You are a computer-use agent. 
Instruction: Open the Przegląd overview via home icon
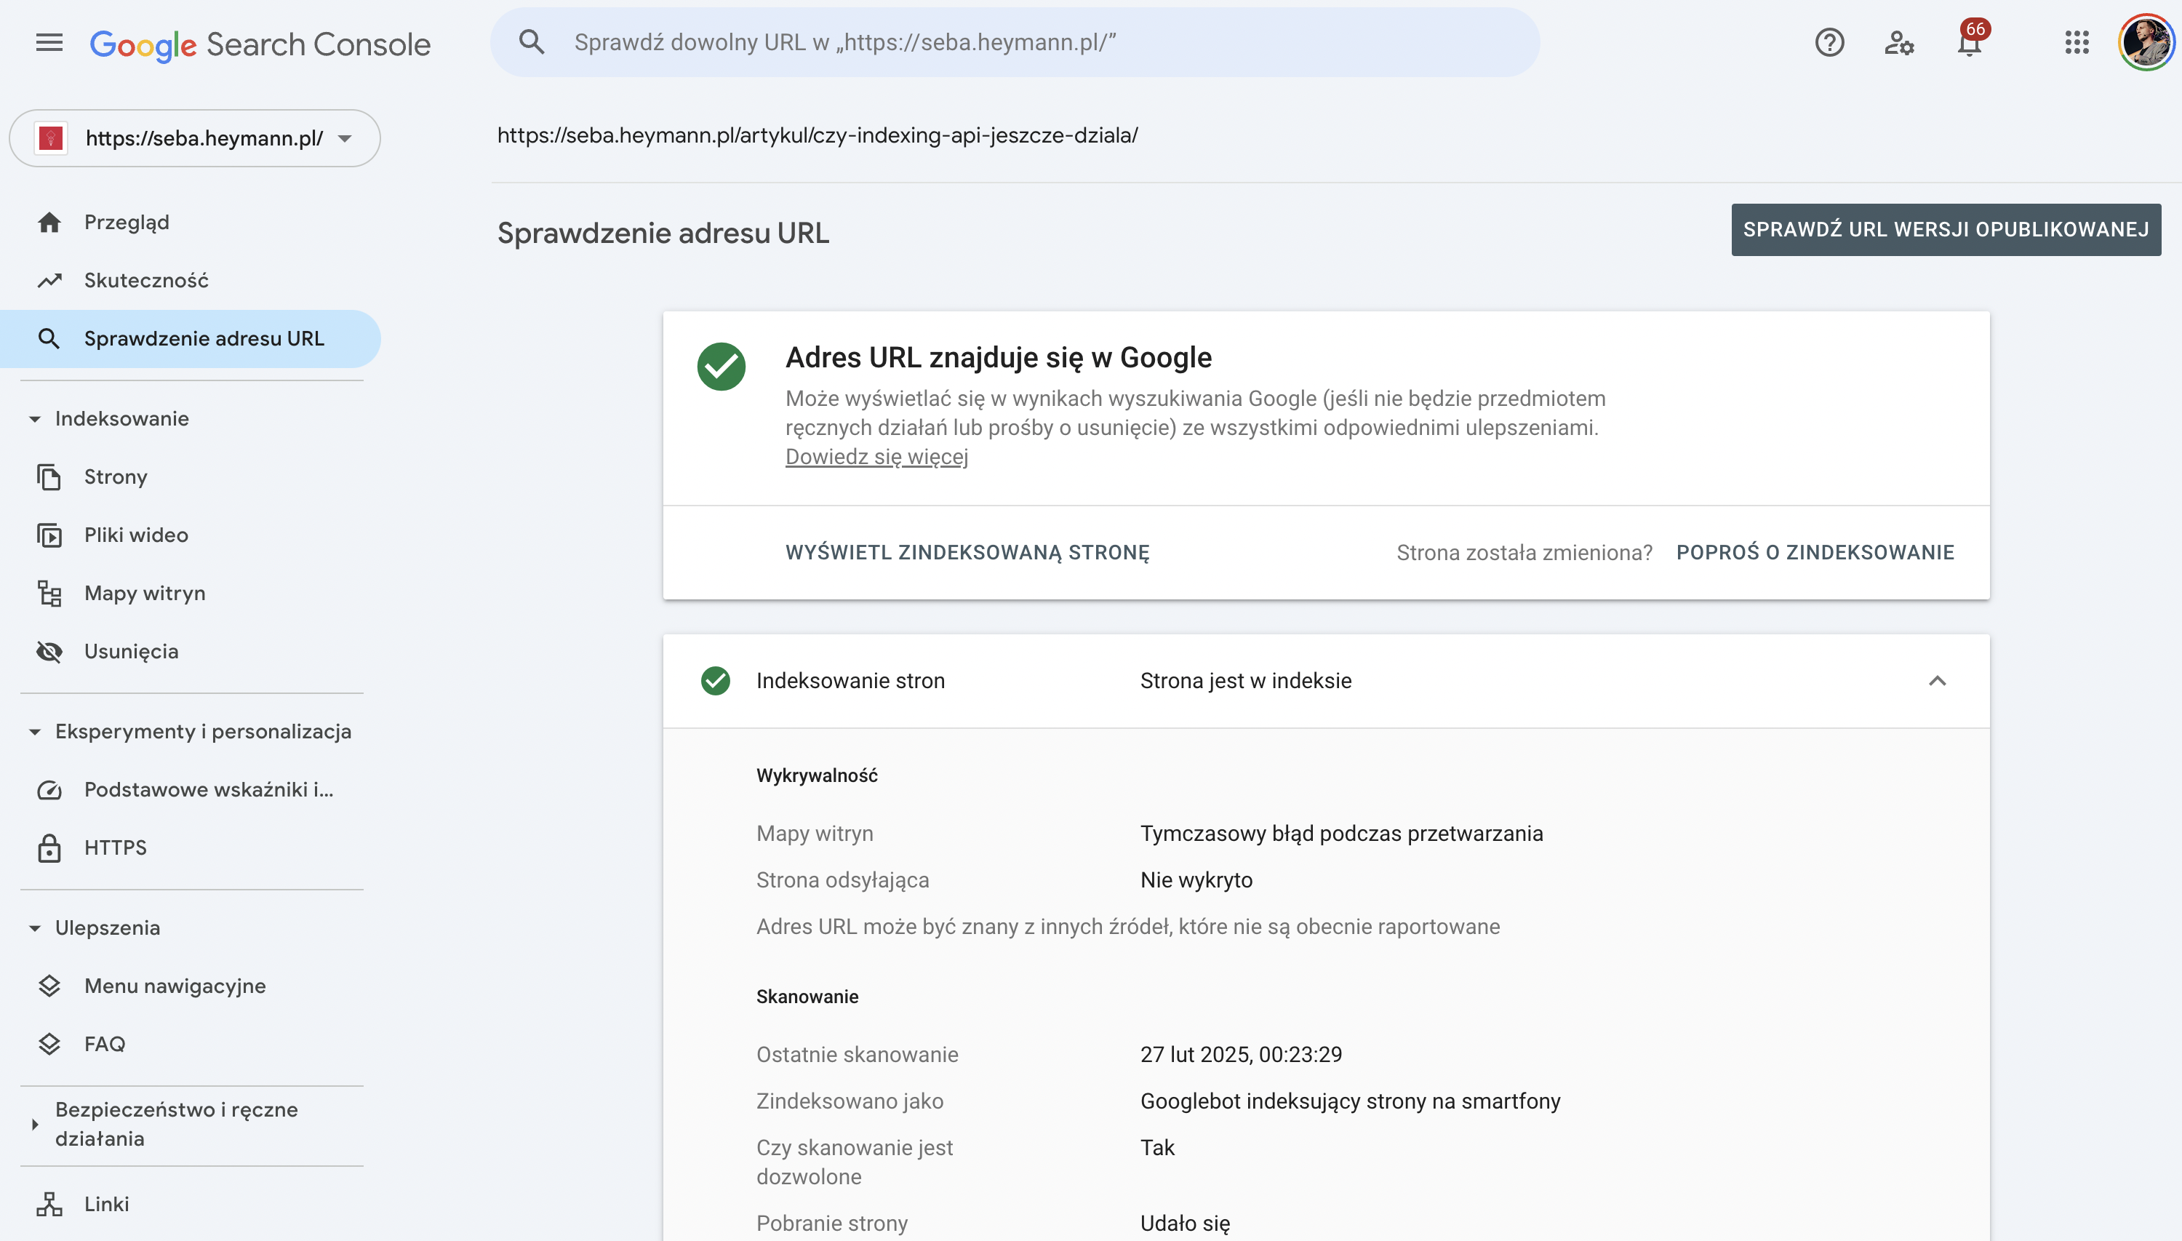tap(49, 222)
